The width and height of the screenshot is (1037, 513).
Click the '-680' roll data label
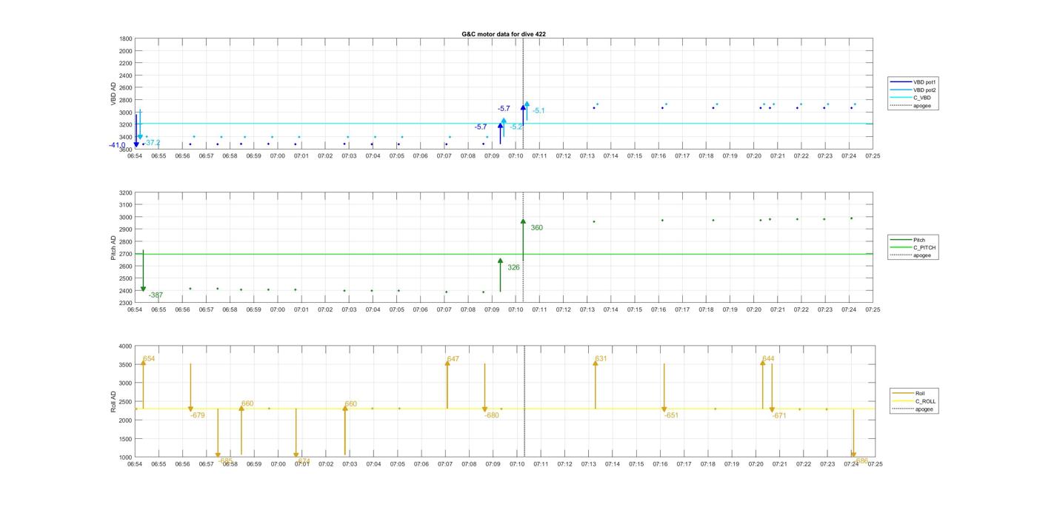(492, 415)
